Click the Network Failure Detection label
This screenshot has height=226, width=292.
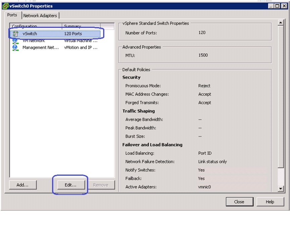tap(150, 162)
